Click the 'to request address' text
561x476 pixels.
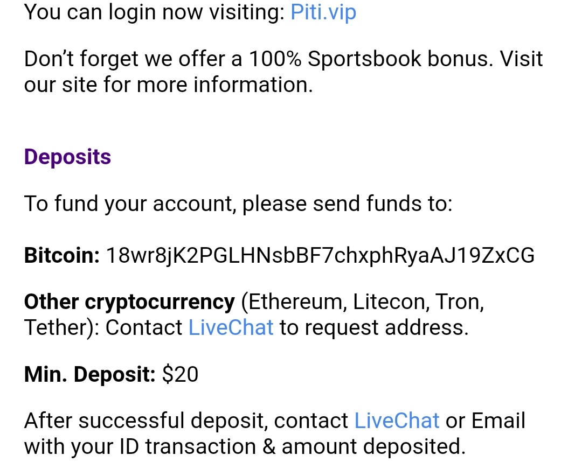click(374, 328)
